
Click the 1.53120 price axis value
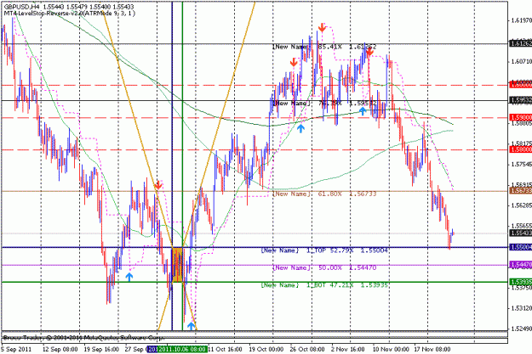(x=522, y=308)
